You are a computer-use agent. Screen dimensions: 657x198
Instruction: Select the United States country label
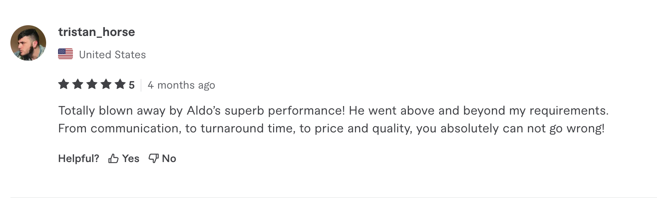pyautogui.click(x=112, y=55)
